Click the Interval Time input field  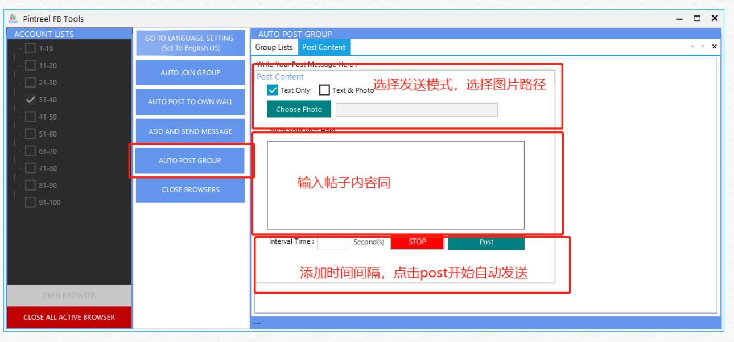pyautogui.click(x=332, y=242)
